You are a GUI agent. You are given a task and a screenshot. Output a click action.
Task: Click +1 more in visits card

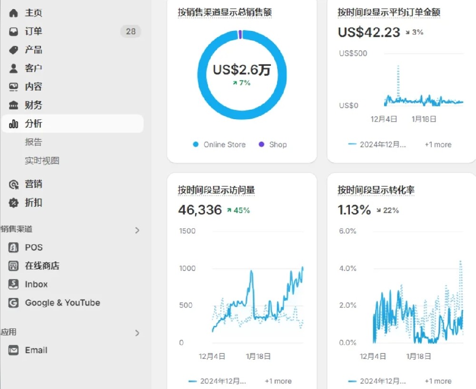point(278,381)
